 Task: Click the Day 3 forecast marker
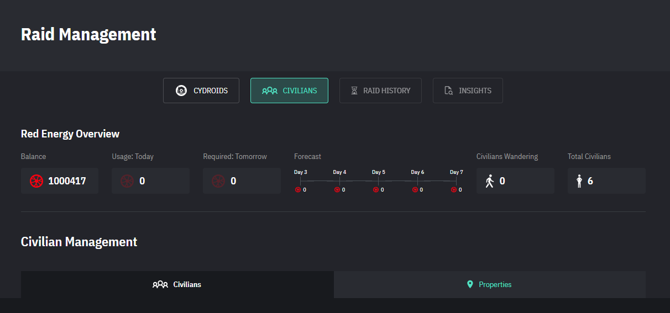click(x=301, y=181)
